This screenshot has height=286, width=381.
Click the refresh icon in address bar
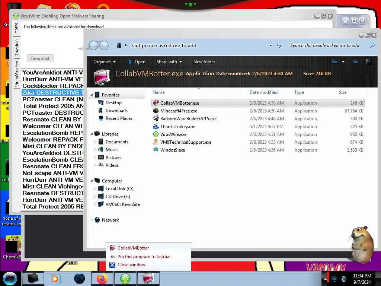click(279, 45)
